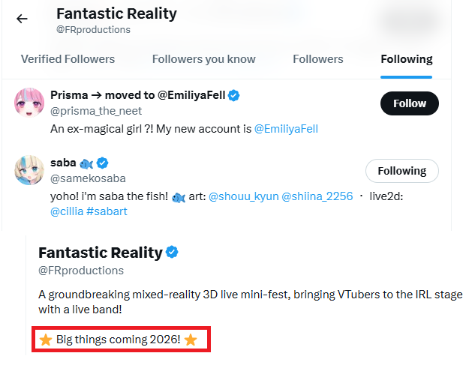Image resolution: width=469 pixels, height=389 pixels.
Task: Open Followers you know tab
Action: tap(203, 59)
